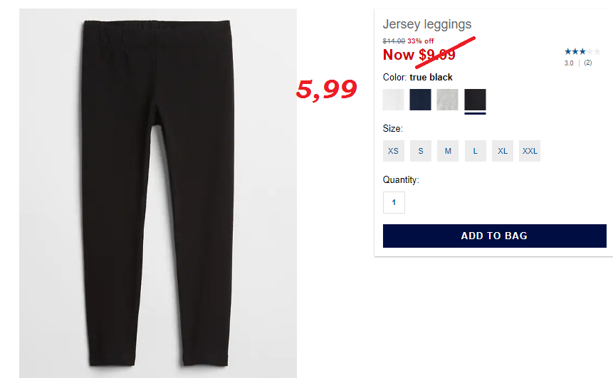613x378 pixels.
Task: Select size S
Action: tap(421, 151)
